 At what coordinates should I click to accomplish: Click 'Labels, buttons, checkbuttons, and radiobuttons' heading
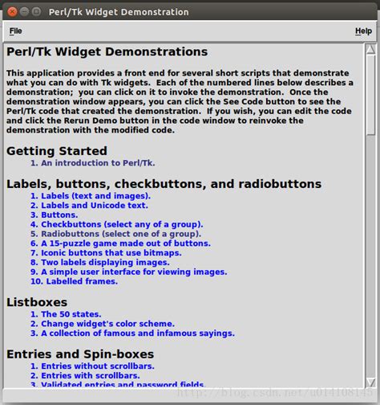pos(164,184)
